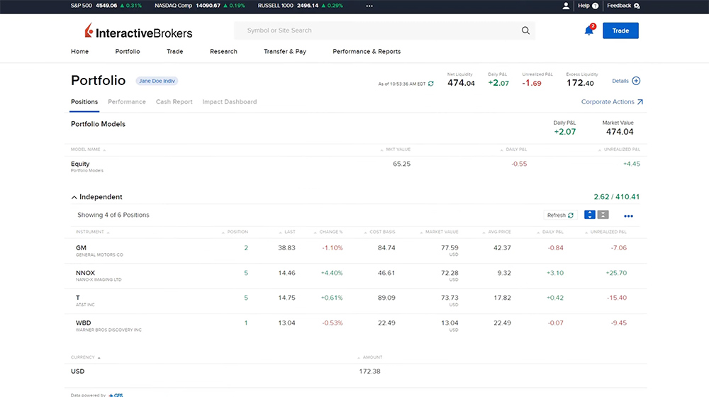Click the Feedback chat icon
Viewport: 709px width, 397px height.
pos(637,6)
